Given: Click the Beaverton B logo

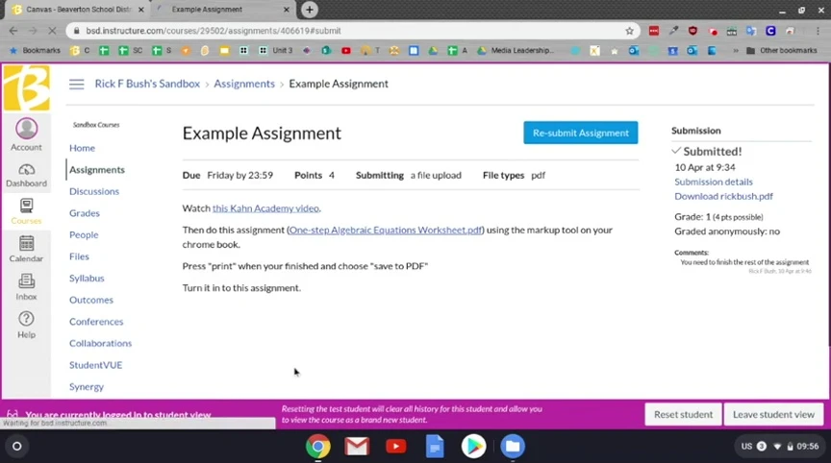Looking at the screenshot, I should (27, 87).
